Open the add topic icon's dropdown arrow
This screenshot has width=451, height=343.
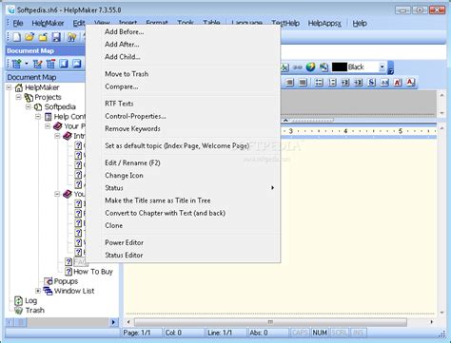tap(27, 65)
